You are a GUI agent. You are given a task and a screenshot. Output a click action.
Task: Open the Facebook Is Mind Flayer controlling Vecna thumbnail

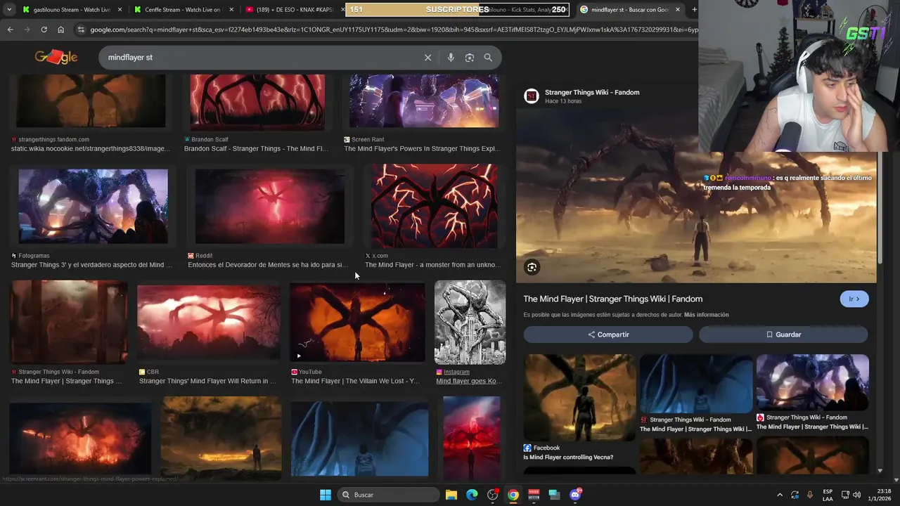(x=579, y=398)
